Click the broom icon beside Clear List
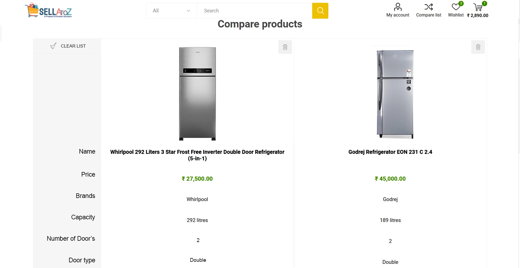 pos(53,46)
